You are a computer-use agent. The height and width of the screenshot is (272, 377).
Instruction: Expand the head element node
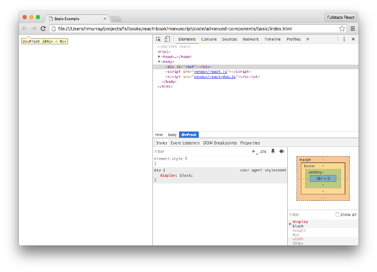(x=159, y=57)
